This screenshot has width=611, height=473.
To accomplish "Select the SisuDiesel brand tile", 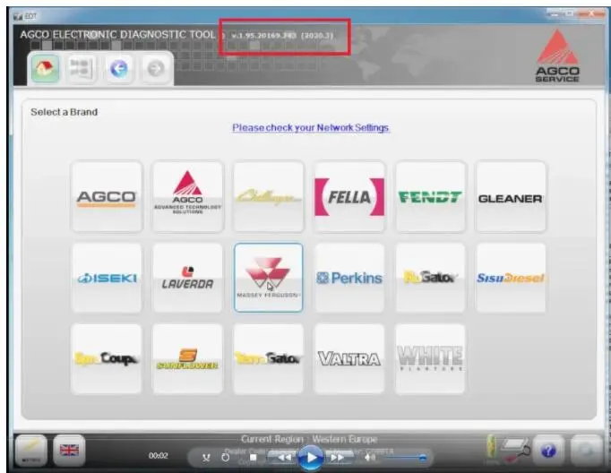I will [511, 278].
